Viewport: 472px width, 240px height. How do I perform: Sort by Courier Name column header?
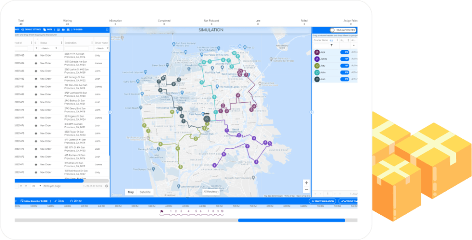click(320, 40)
